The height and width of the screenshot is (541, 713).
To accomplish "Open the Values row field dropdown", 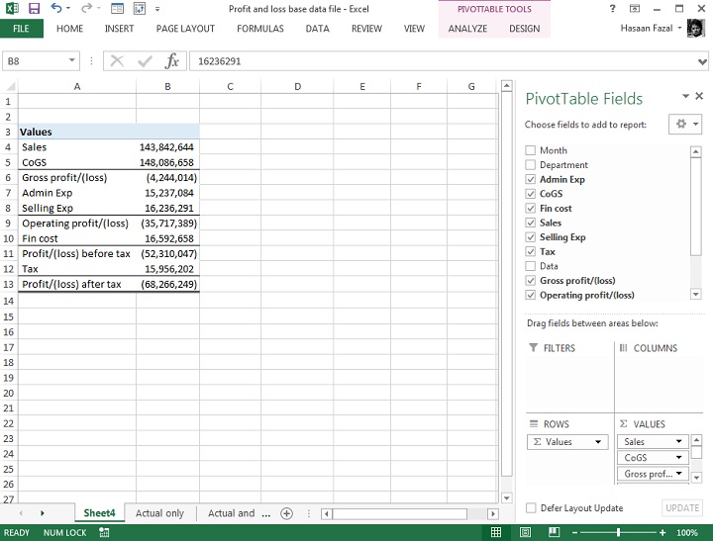I will [598, 442].
